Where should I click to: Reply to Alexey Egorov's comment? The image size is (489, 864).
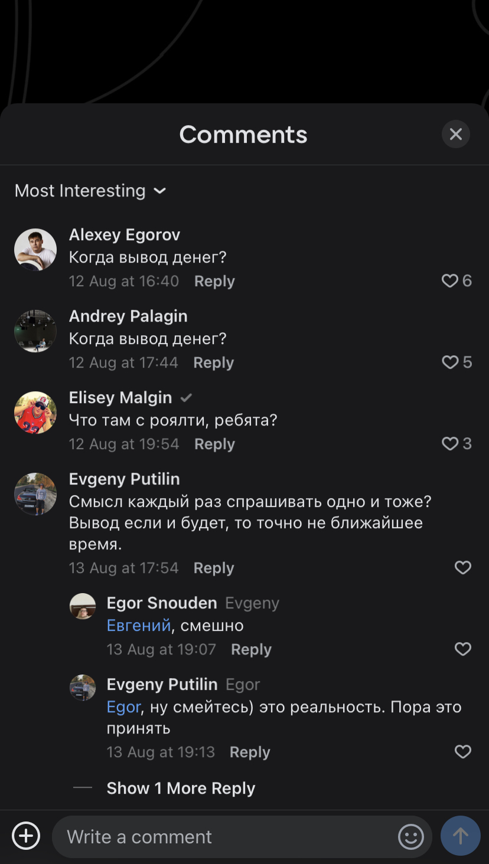(x=214, y=282)
